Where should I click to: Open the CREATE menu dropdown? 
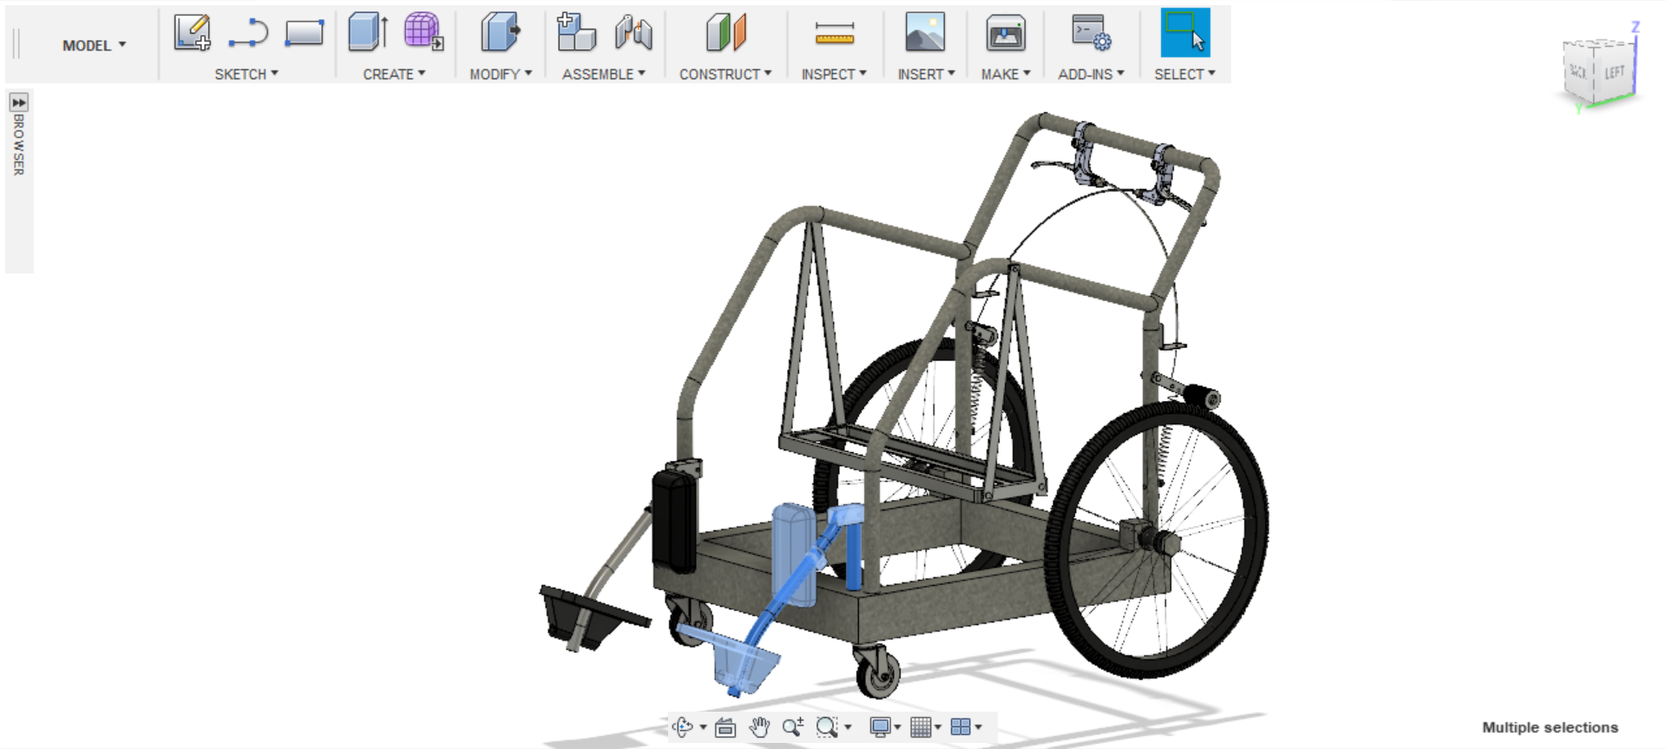click(x=394, y=75)
